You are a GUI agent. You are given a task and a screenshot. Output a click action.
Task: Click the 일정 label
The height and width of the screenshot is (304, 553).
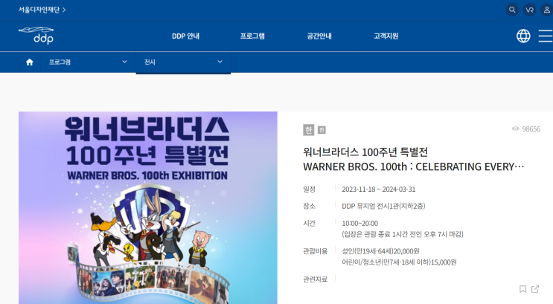click(310, 189)
